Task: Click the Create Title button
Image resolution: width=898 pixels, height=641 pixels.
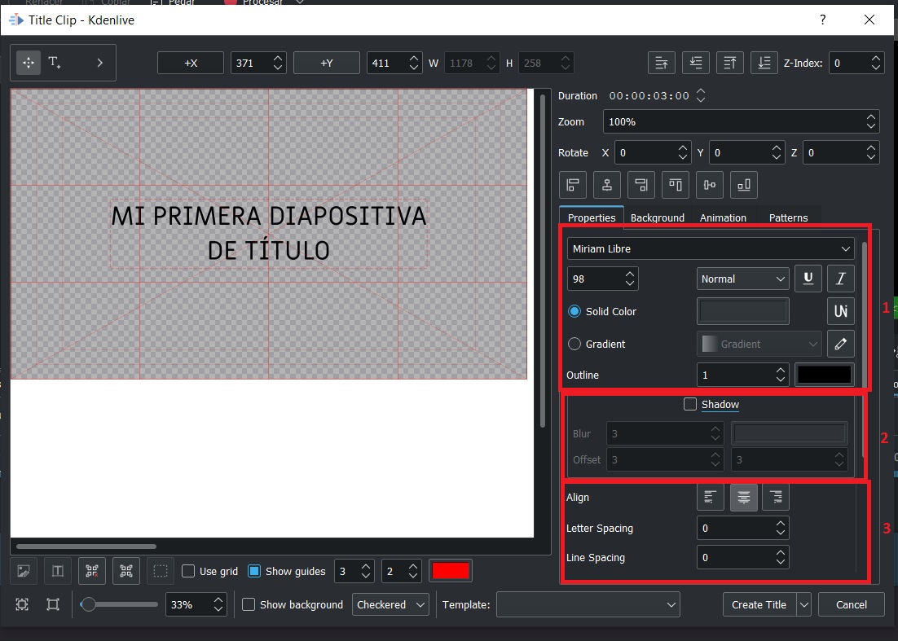Action: (759, 604)
